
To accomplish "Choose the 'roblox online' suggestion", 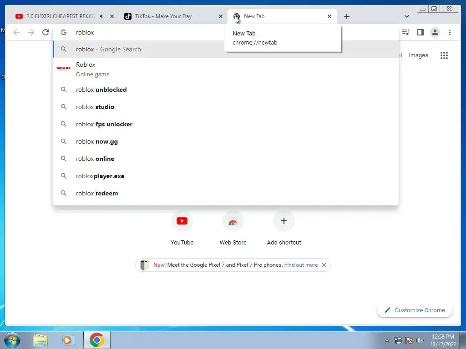I will [x=226, y=159].
